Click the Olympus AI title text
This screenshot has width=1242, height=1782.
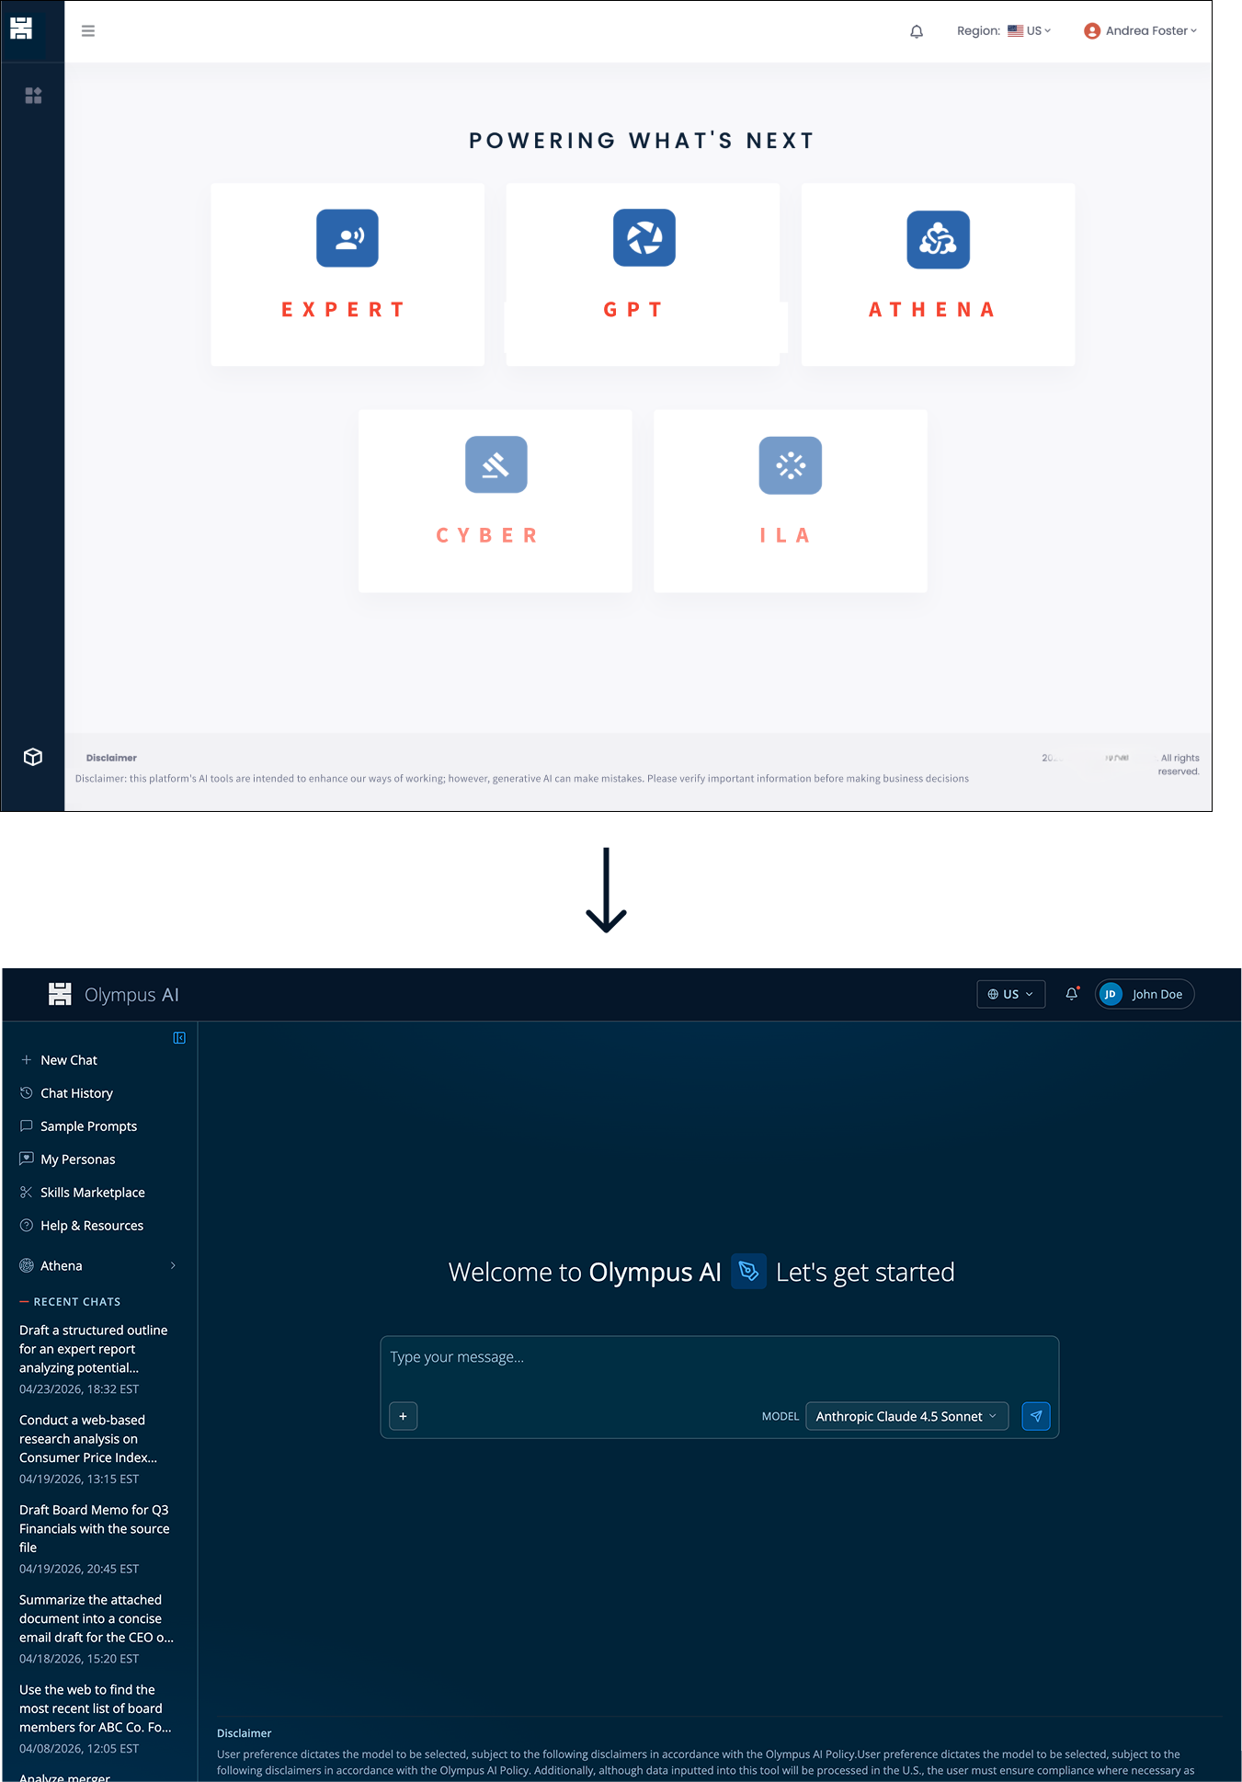(131, 995)
